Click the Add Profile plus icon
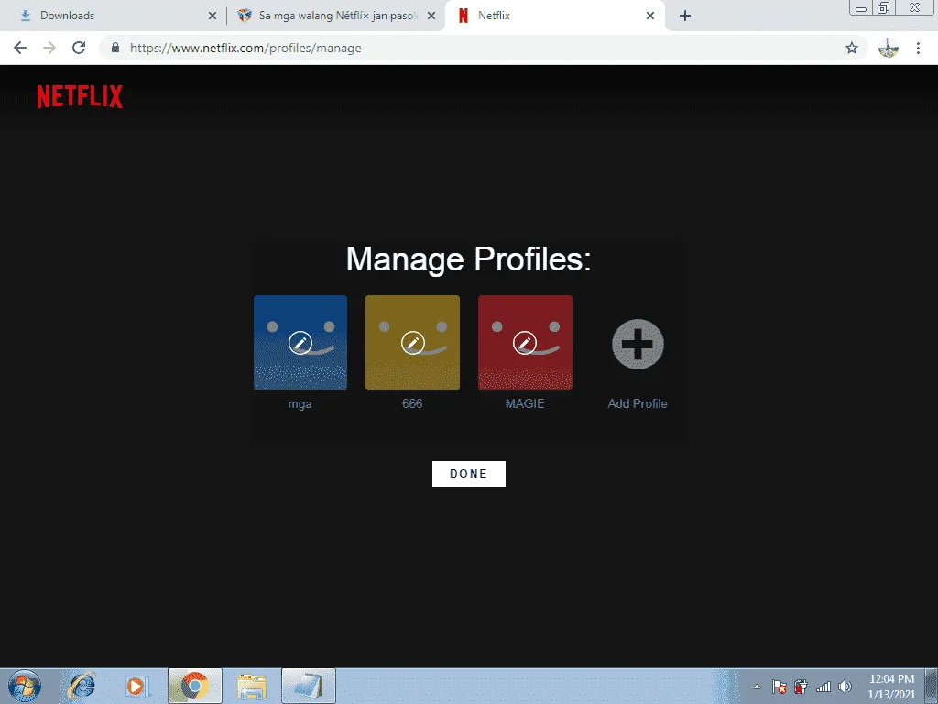 point(638,344)
